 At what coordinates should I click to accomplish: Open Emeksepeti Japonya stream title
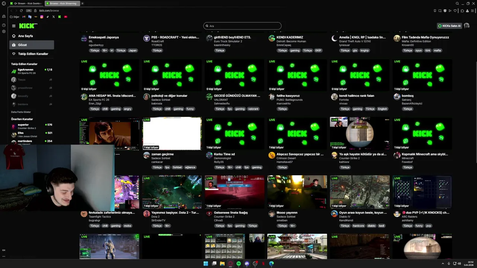click(104, 38)
